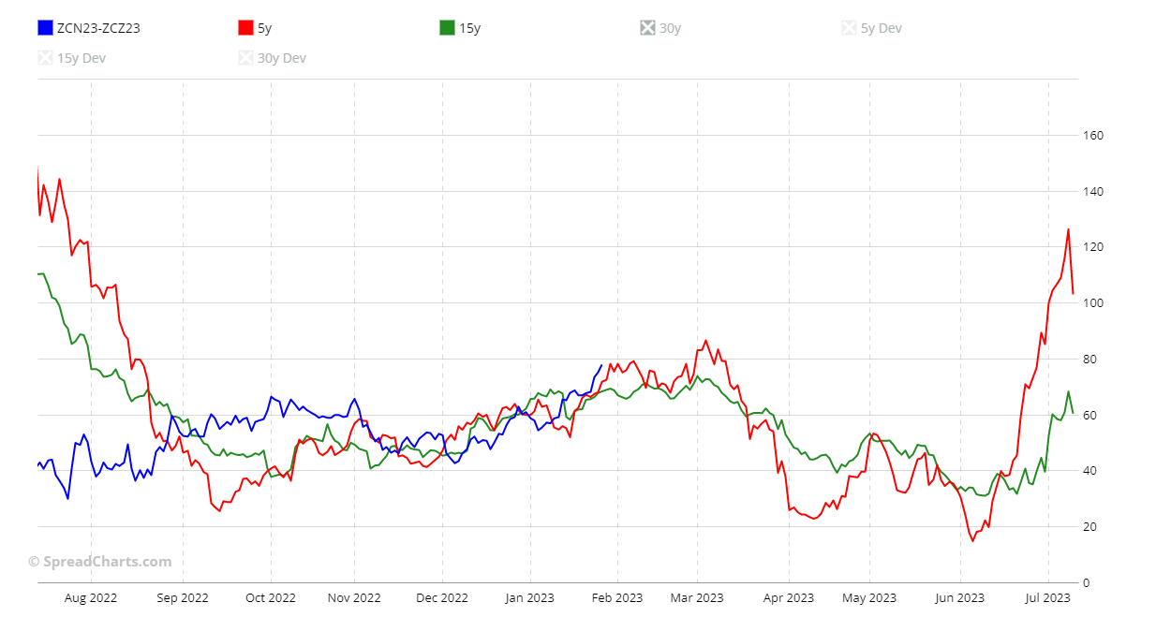Click the Jul 2023 x-axis label

[1046, 598]
